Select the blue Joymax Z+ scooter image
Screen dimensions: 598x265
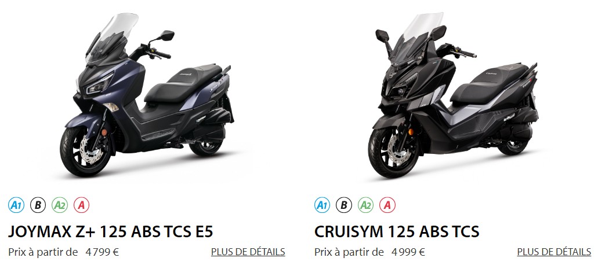(147, 95)
